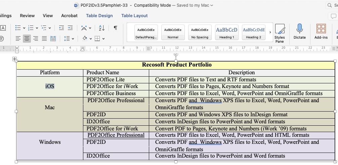
Task: Open the document title saved-location chevron
Action: tap(211, 5)
